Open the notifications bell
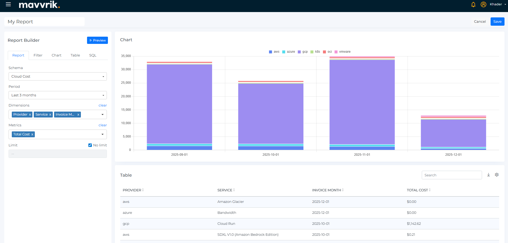This screenshot has height=243, width=508. click(x=473, y=5)
